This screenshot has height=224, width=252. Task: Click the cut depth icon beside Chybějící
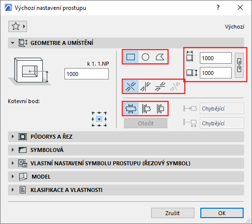(x=190, y=109)
